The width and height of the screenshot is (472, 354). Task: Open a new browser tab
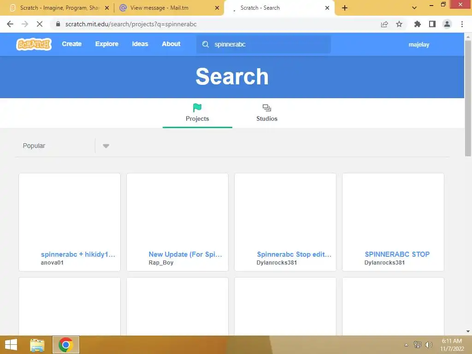click(x=345, y=8)
